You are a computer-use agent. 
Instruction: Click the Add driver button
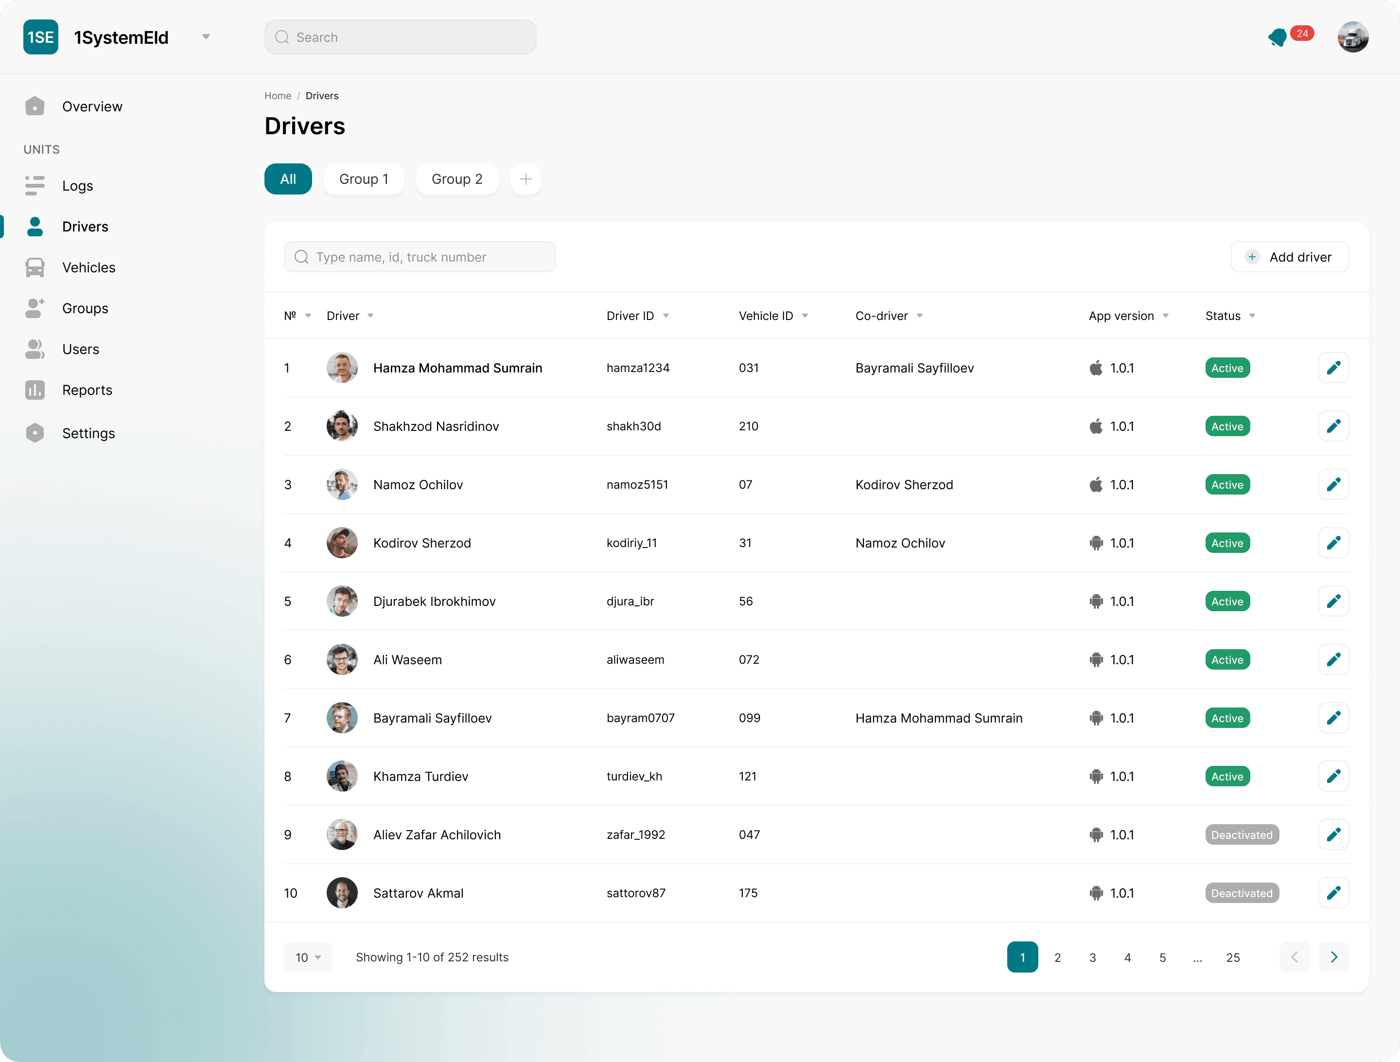(x=1290, y=256)
